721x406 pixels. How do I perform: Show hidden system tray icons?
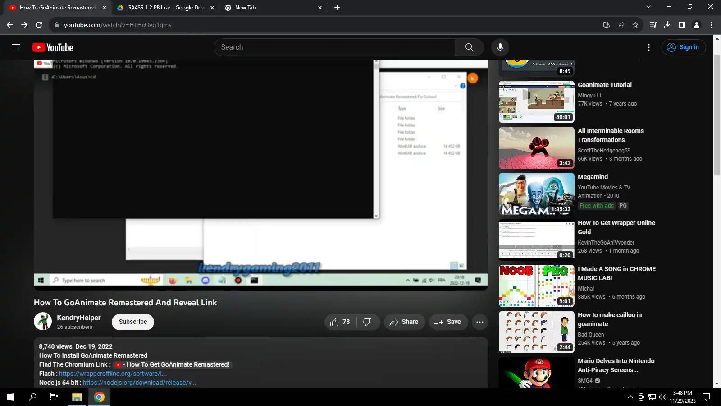[630, 397]
